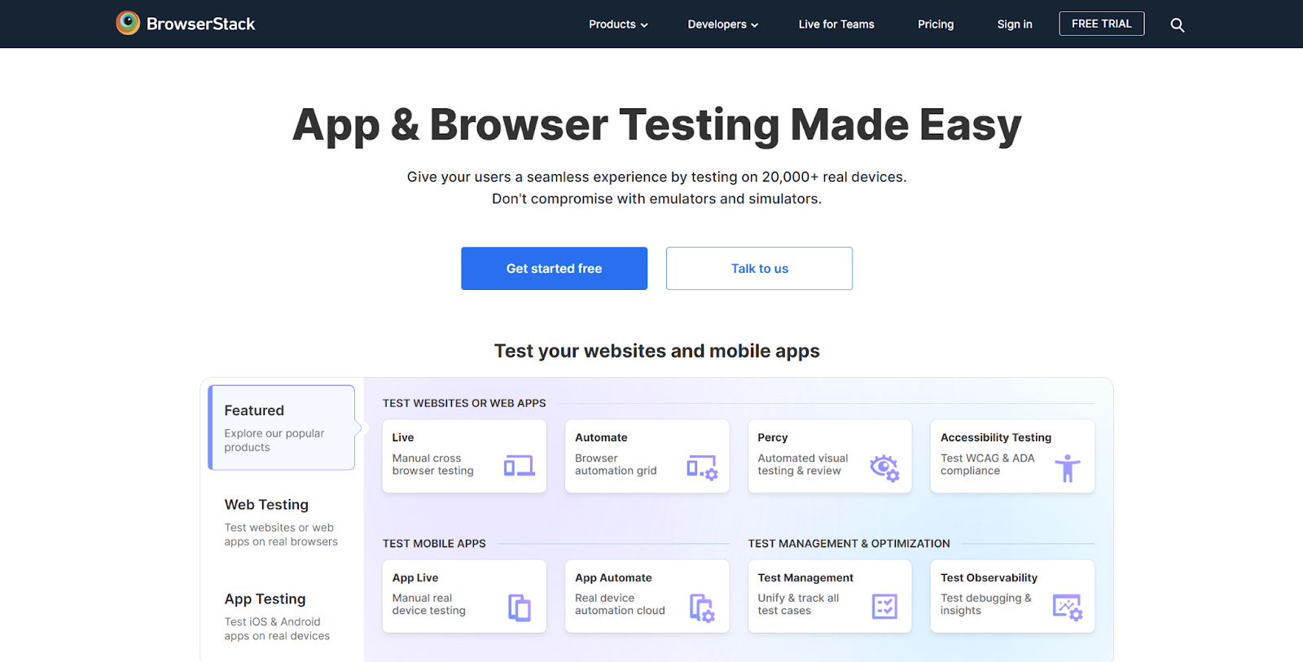Click 'Test websites or web apps' description
This screenshot has height=662, width=1303.
pyautogui.click(x=281, y=534)
